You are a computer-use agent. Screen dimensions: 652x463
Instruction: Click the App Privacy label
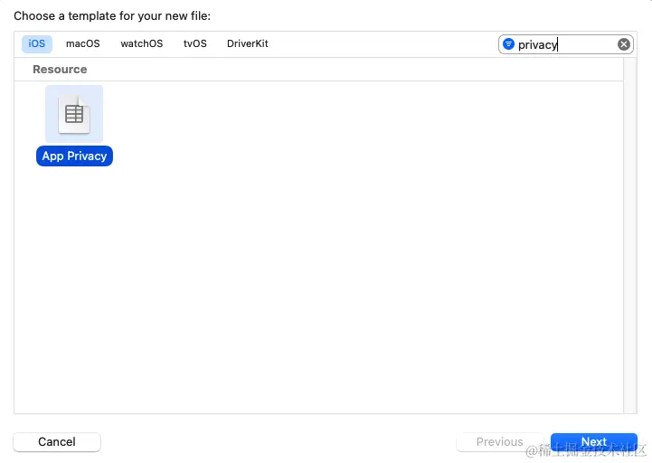tap(74, 156)
